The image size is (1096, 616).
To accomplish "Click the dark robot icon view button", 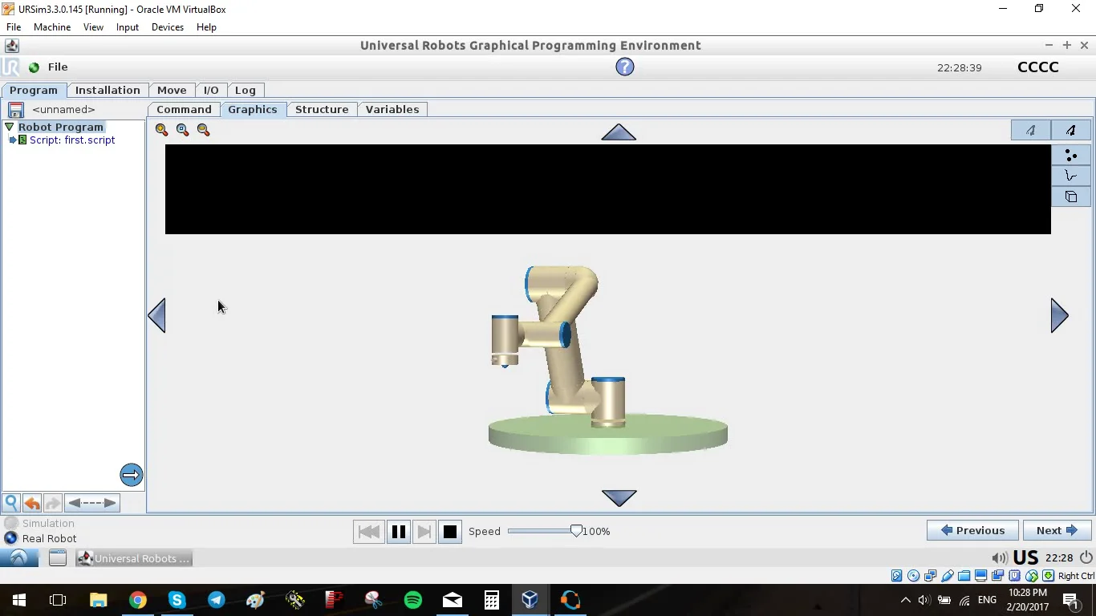I will tap(1071, 130).
